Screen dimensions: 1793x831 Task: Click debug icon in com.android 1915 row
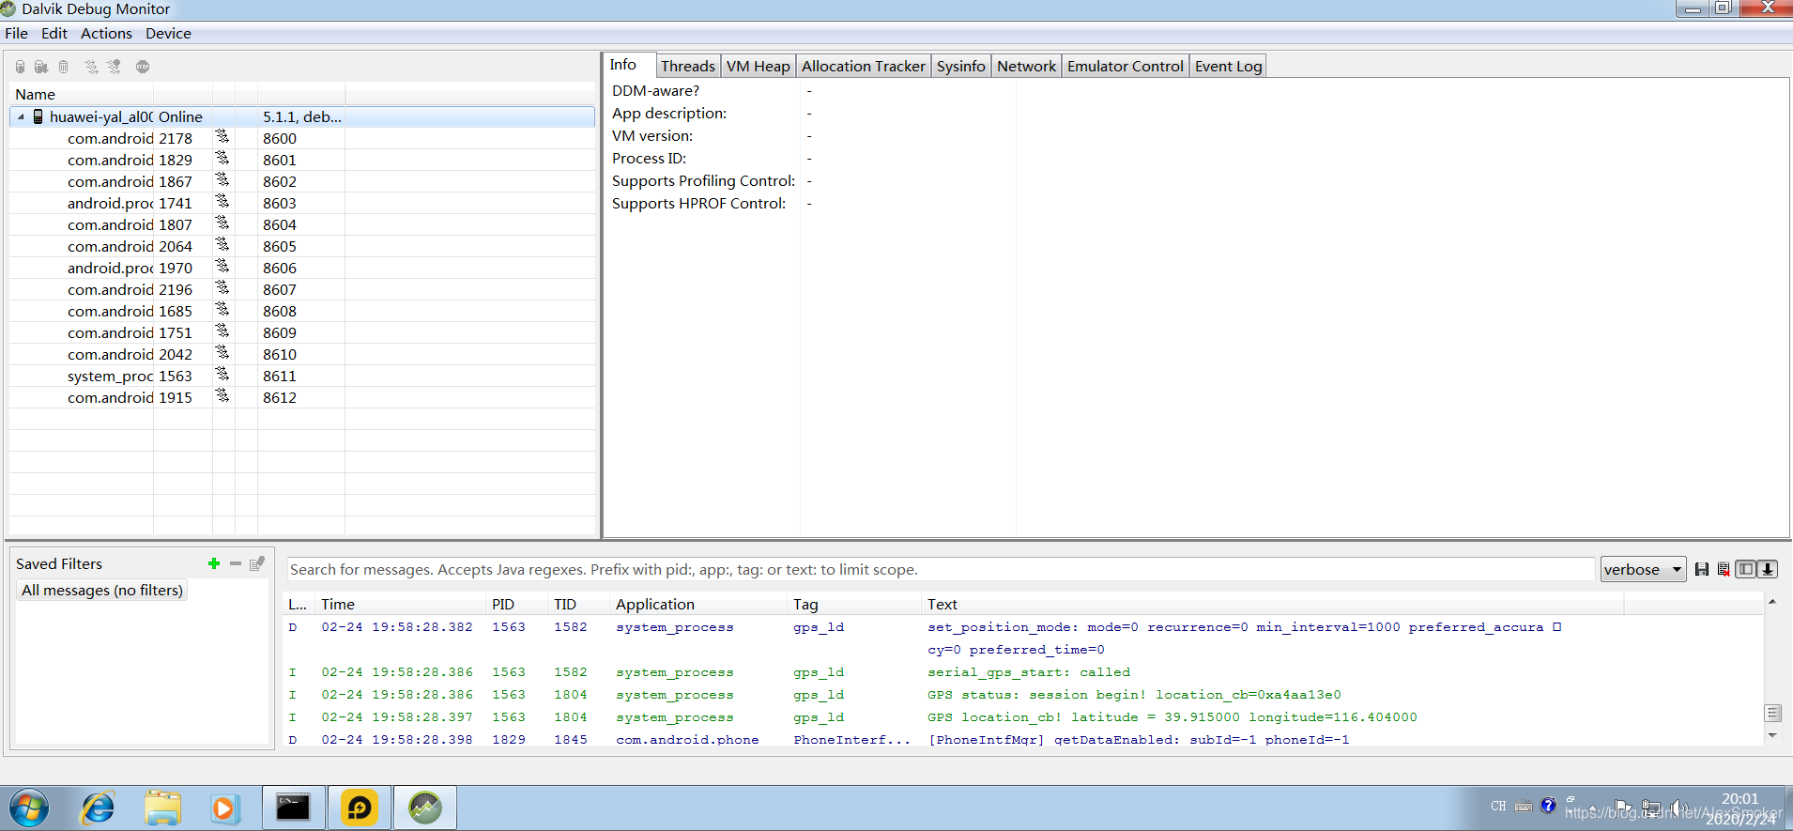tap(222, 396)
